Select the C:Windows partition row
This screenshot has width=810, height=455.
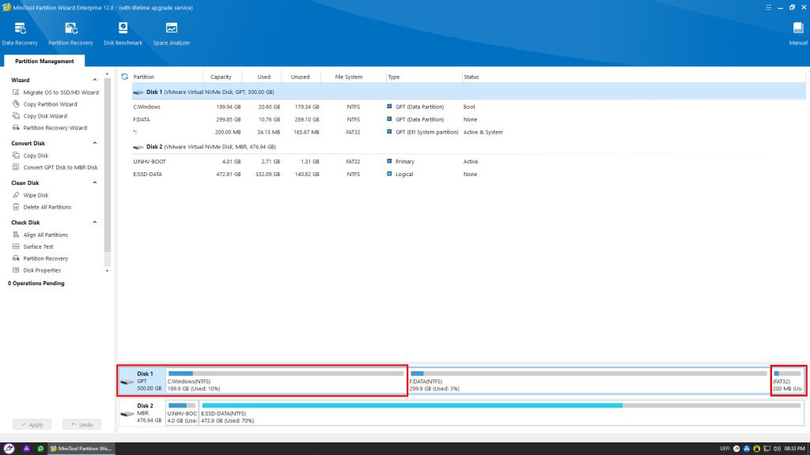pos(468,107)
